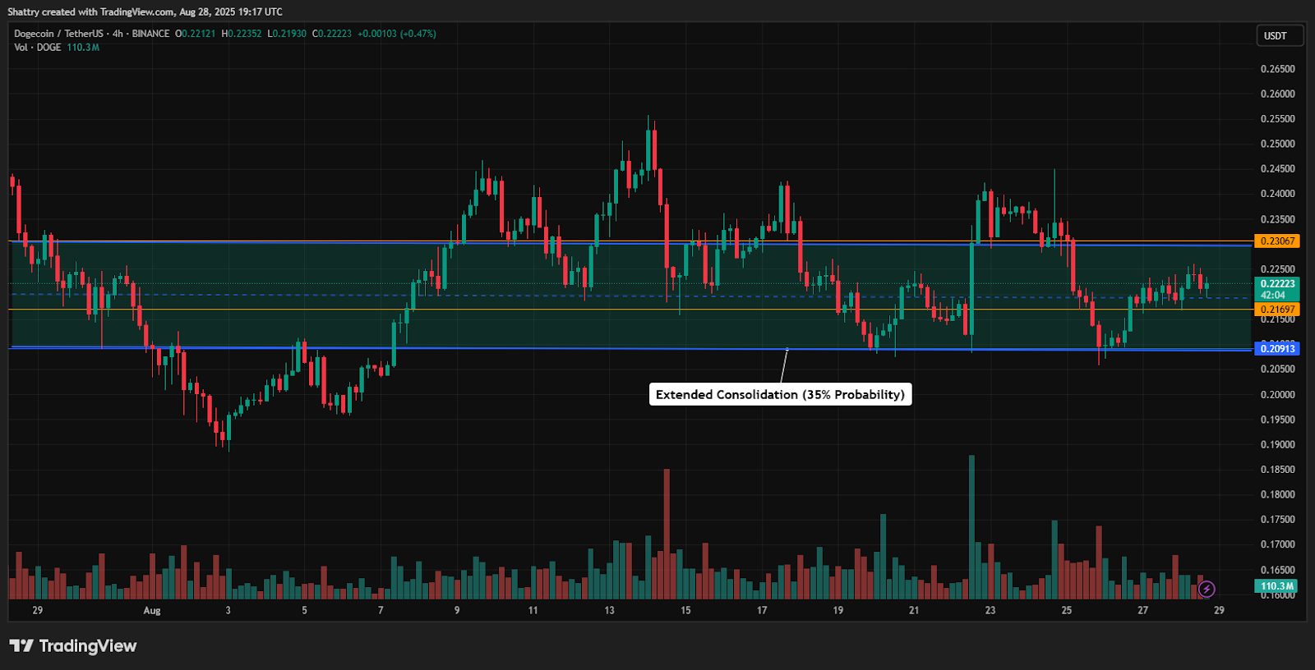Click the 0.19500 price axis label

(1278, 420)
